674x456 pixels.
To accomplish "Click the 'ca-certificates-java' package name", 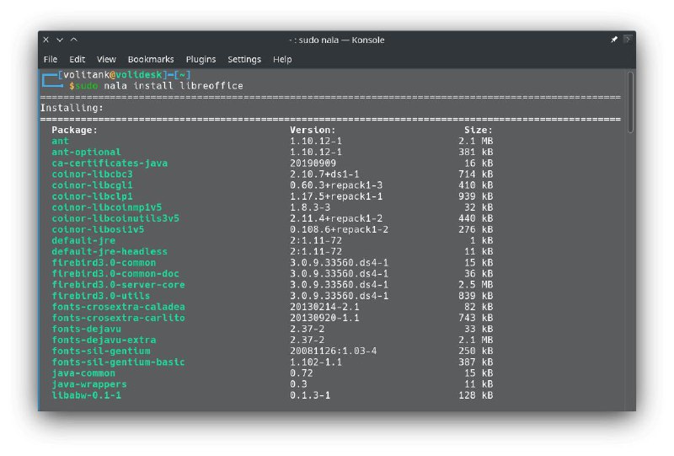I will click(110, 163).
